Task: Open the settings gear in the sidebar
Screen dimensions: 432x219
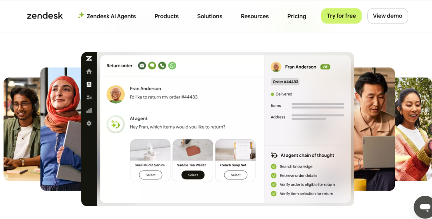Action: tap(89, 123)
